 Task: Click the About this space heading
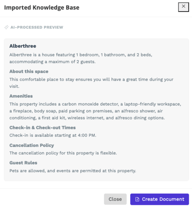[29, 72]
